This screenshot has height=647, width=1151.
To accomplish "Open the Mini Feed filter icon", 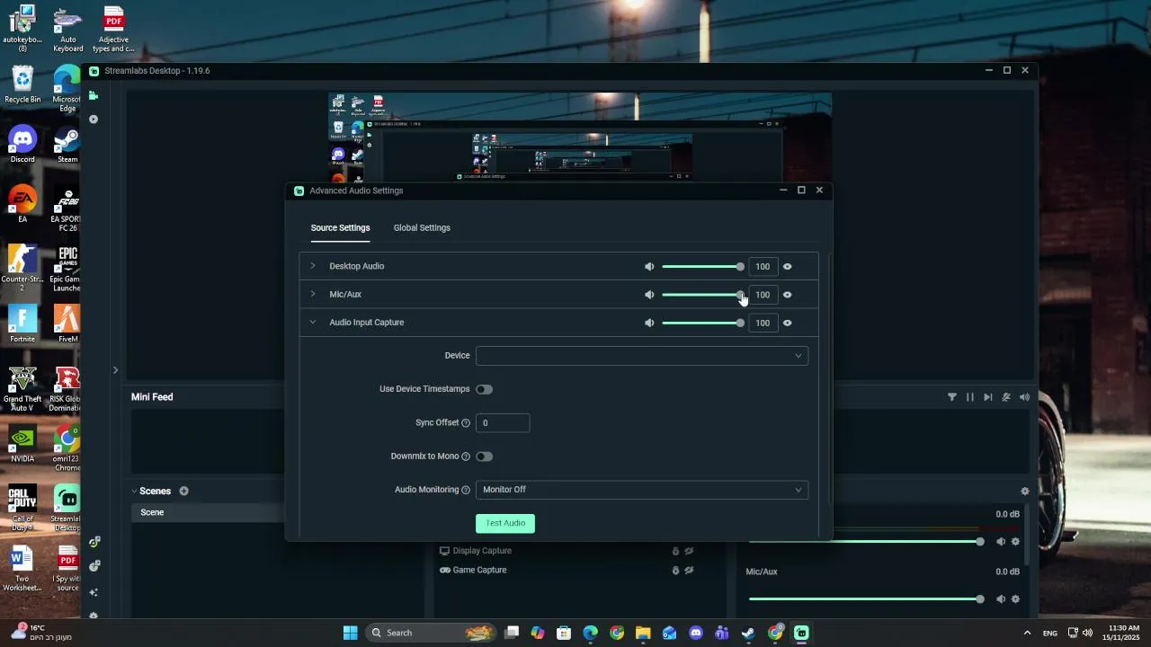I will point(952,396).
